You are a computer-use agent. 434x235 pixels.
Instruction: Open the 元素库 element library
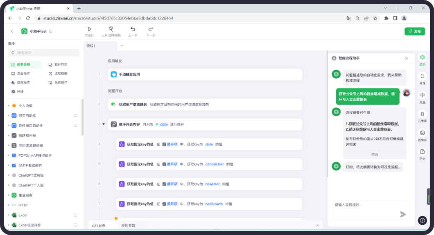pyautogui.click(x=422, y=116)
